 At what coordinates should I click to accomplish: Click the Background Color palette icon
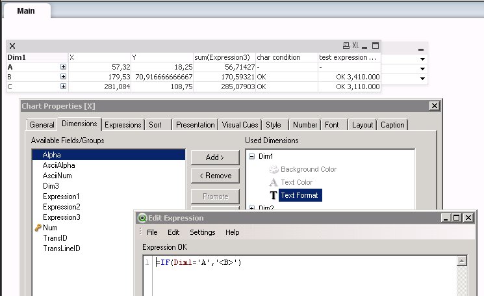pos(274,169)
